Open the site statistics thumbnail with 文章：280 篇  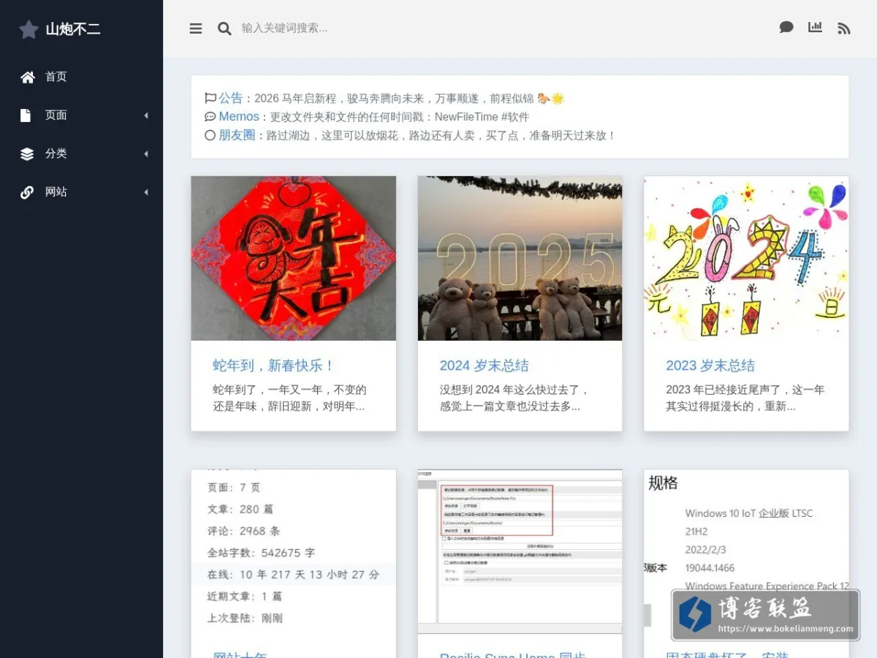point(294,551)
